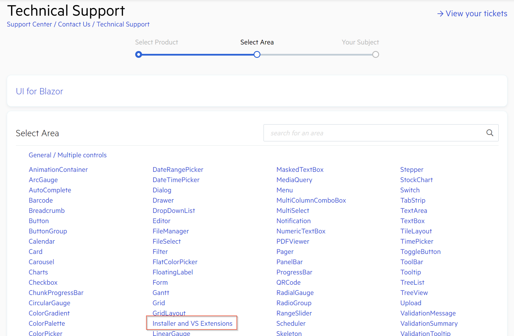
Task: Pick AnimationContainer from the area list
Action: (x=58, y=170)
